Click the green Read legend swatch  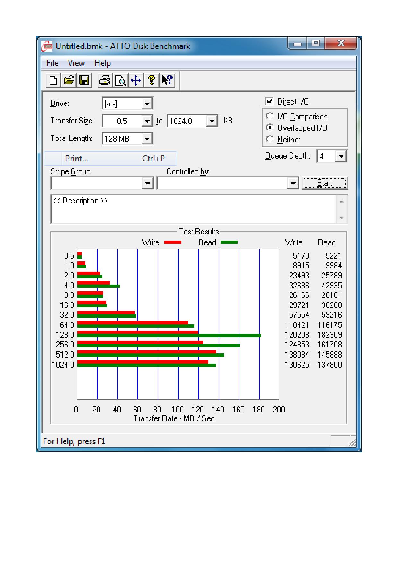pyautogui.click(x=229, y=242)
